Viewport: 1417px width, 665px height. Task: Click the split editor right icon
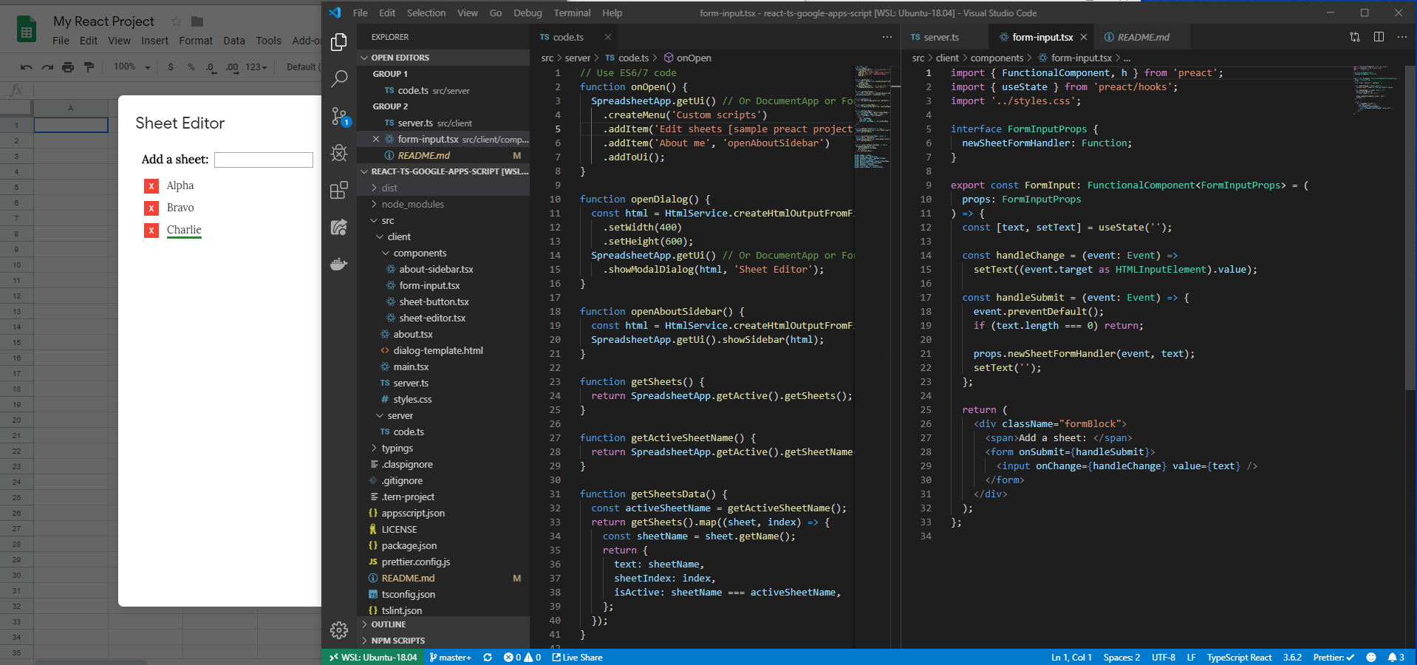pos(1379,37)
